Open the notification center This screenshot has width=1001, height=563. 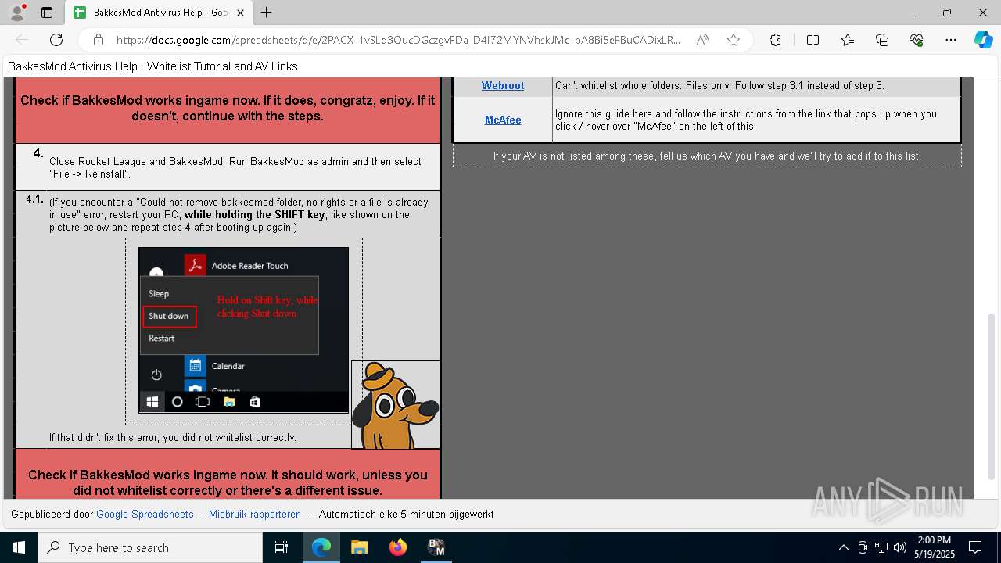(x=975, y=547)
